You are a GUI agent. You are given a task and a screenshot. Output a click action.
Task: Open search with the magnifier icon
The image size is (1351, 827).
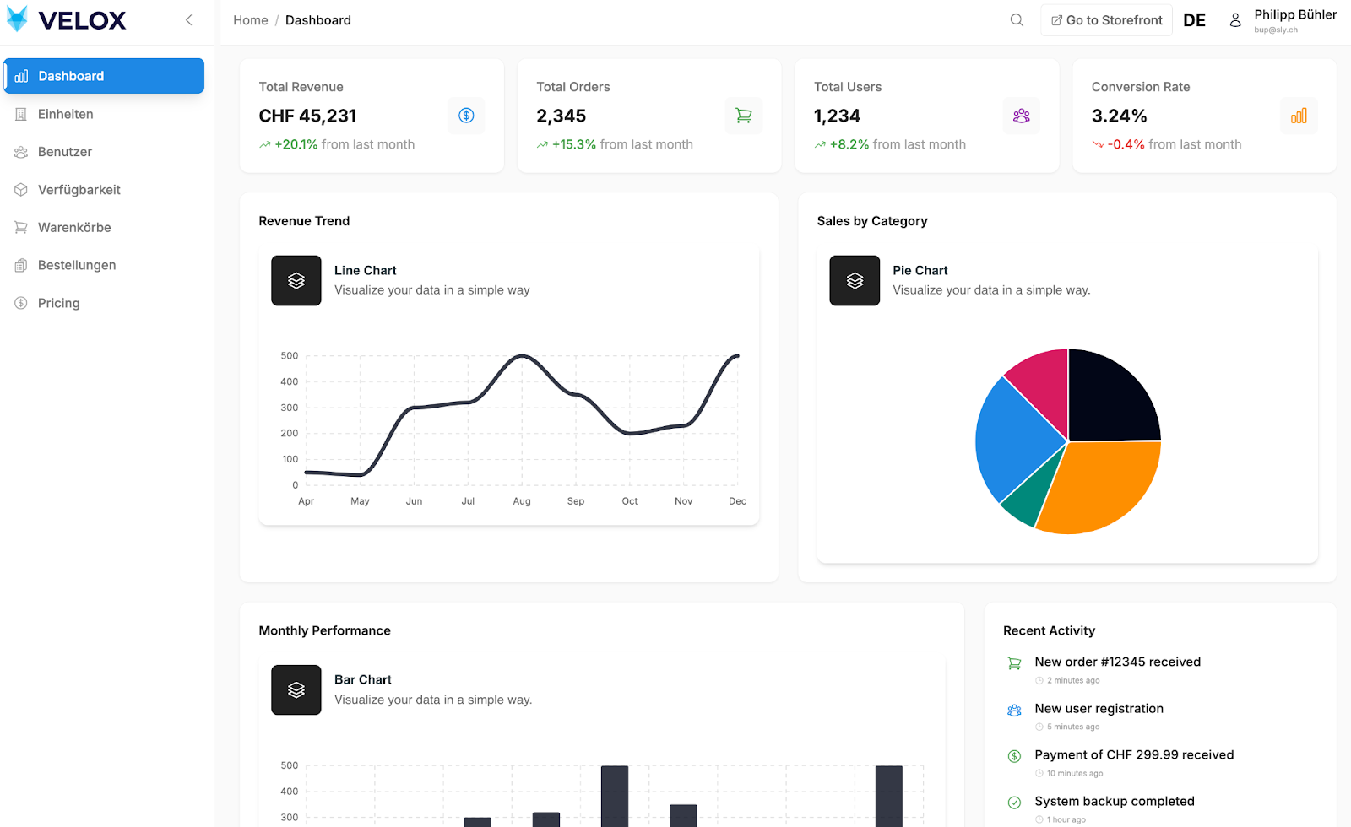(1017, 20)
